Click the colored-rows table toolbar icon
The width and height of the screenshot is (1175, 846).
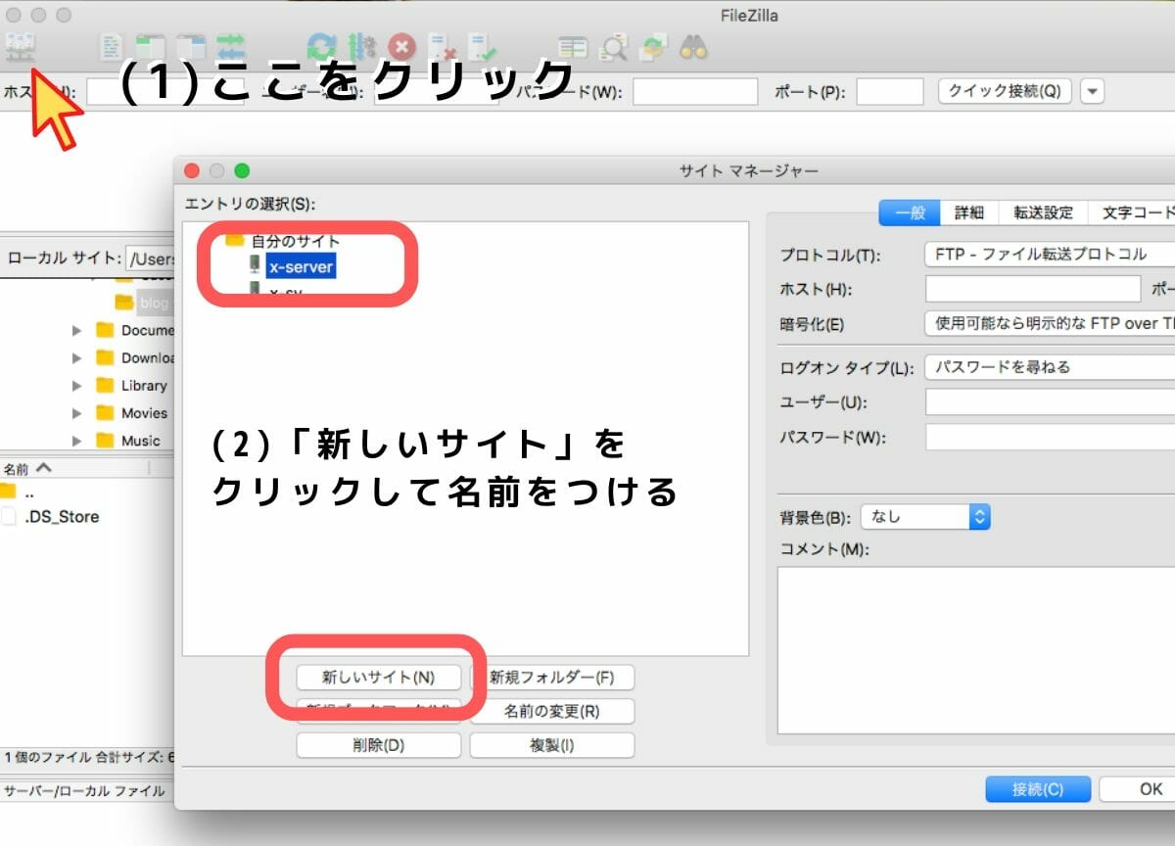click(x=573, y=46)
